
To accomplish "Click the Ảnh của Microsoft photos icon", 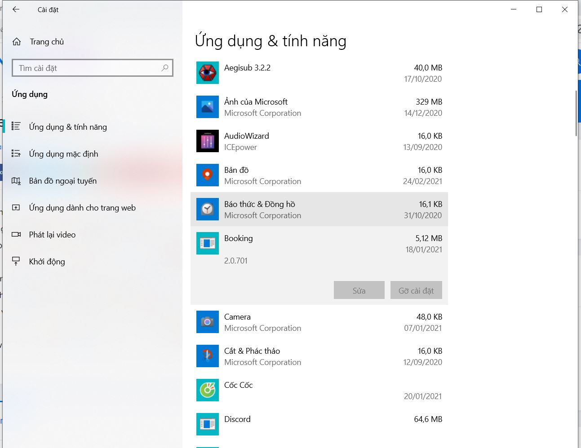I will pyautogui.click(x=207, y=107).
